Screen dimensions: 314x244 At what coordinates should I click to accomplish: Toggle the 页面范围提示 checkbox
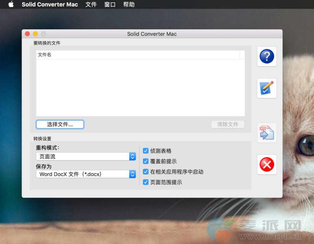(146, 183)
